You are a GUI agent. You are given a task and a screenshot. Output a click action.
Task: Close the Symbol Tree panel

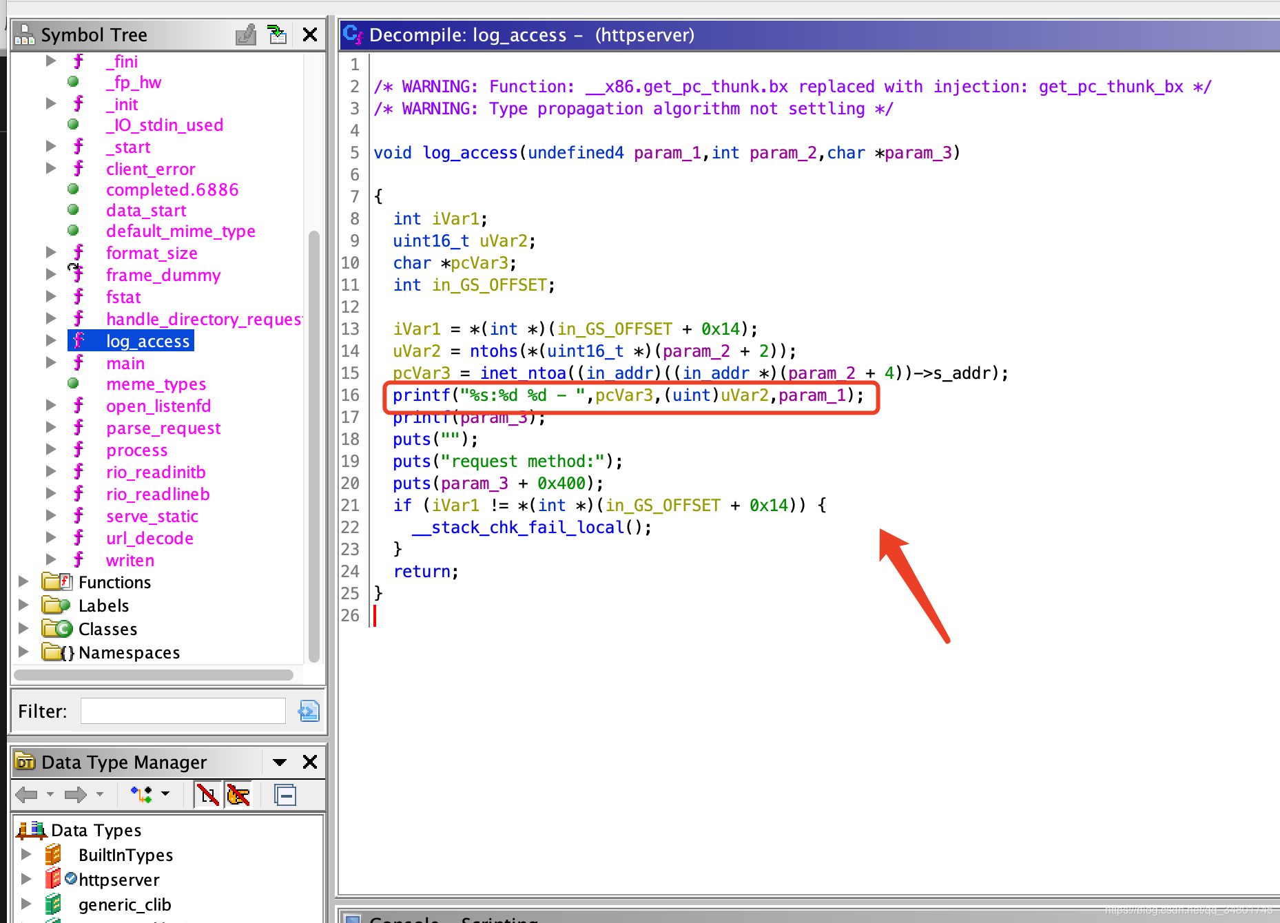310,34
